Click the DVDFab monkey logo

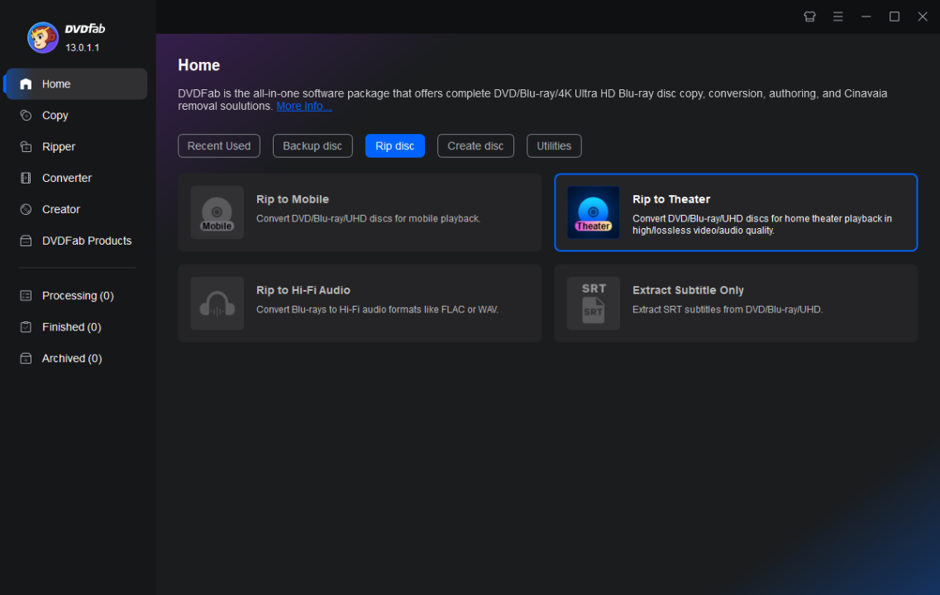tap(42, 38)
